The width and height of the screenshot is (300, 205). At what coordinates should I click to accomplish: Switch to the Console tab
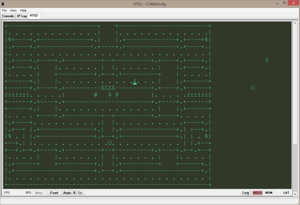coord(8,16)
